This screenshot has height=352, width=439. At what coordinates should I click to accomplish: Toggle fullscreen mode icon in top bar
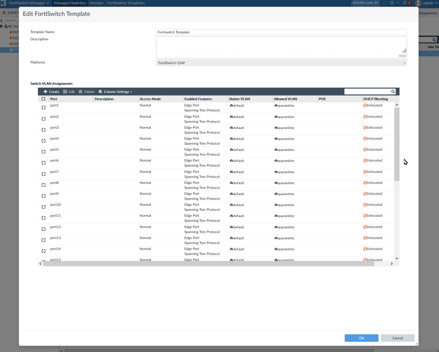385,3
